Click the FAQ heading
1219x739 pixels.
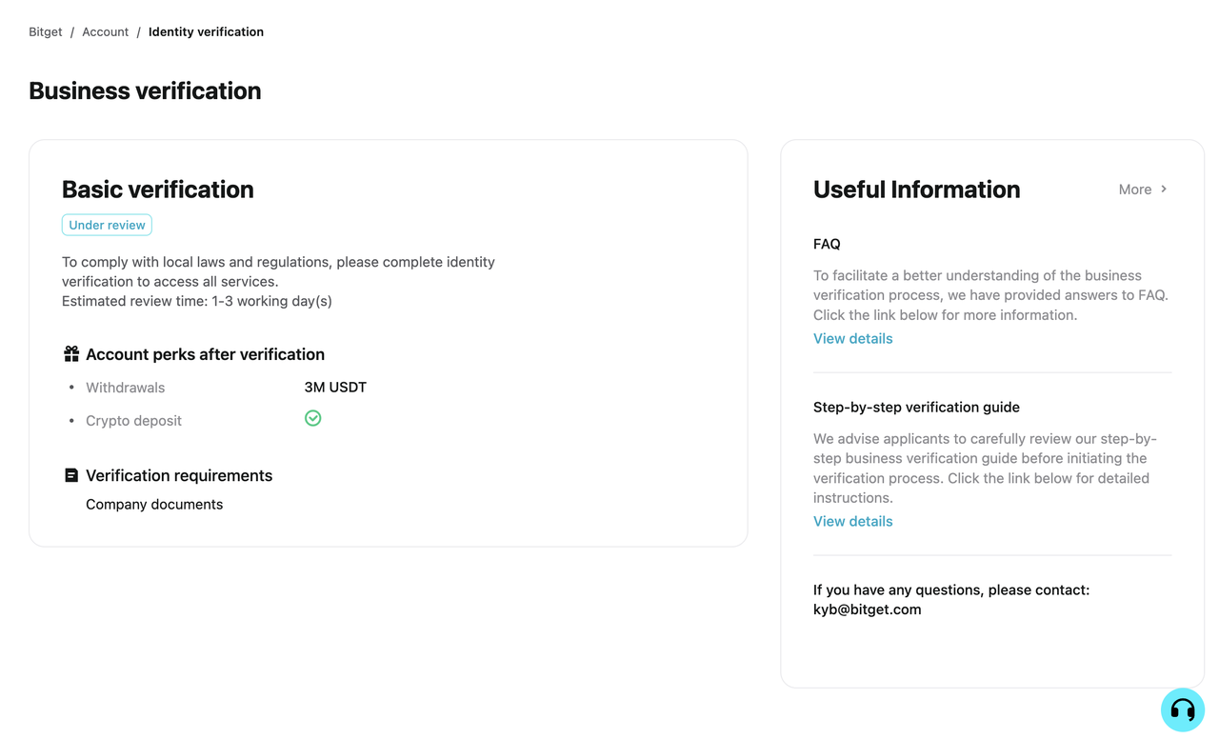click(827, 244)
